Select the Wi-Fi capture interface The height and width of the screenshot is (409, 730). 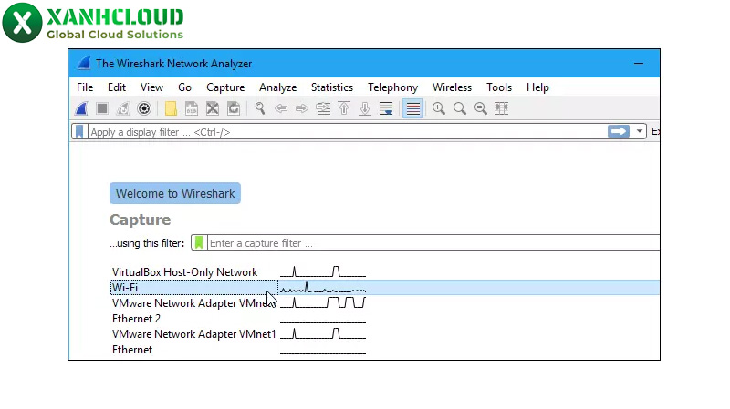pos(125,288)
